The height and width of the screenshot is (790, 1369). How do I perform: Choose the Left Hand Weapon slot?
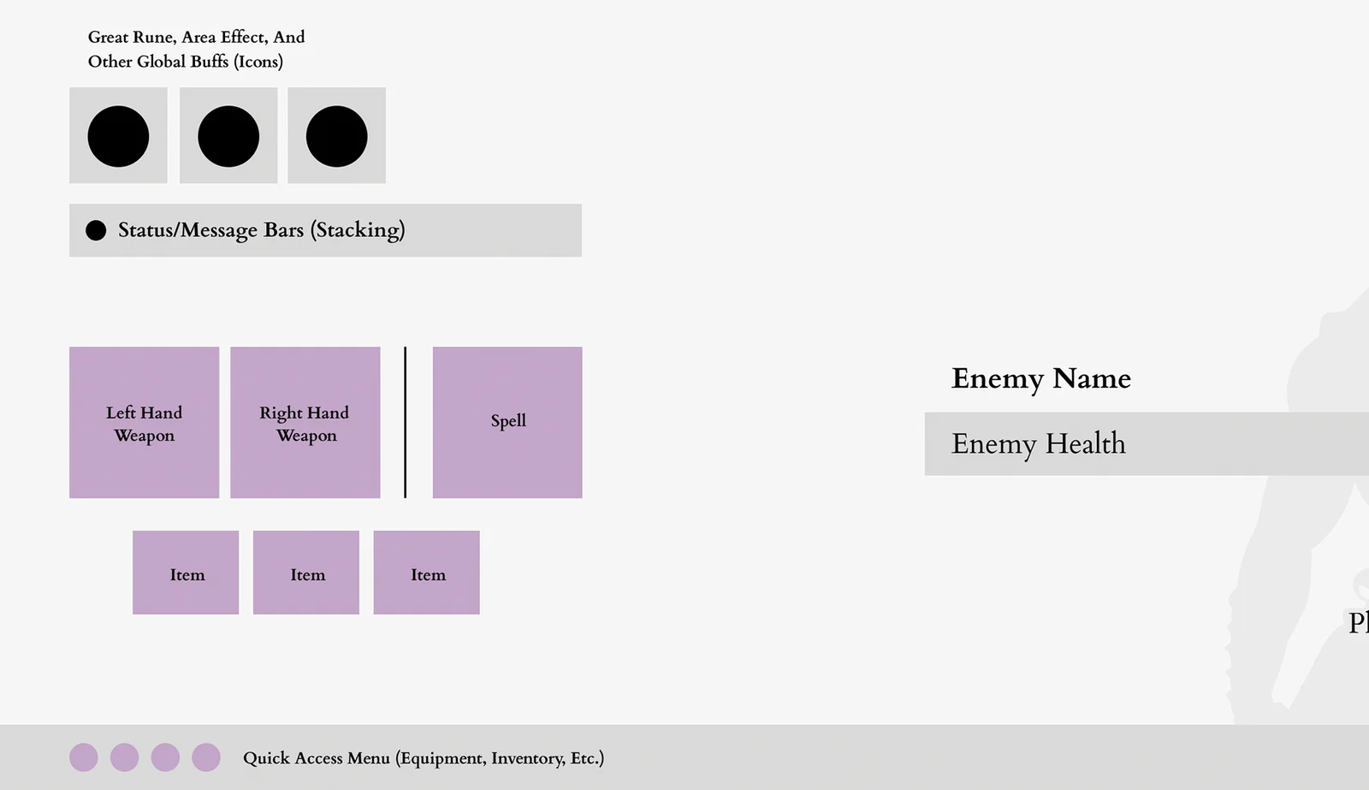[x=144, y=423]
